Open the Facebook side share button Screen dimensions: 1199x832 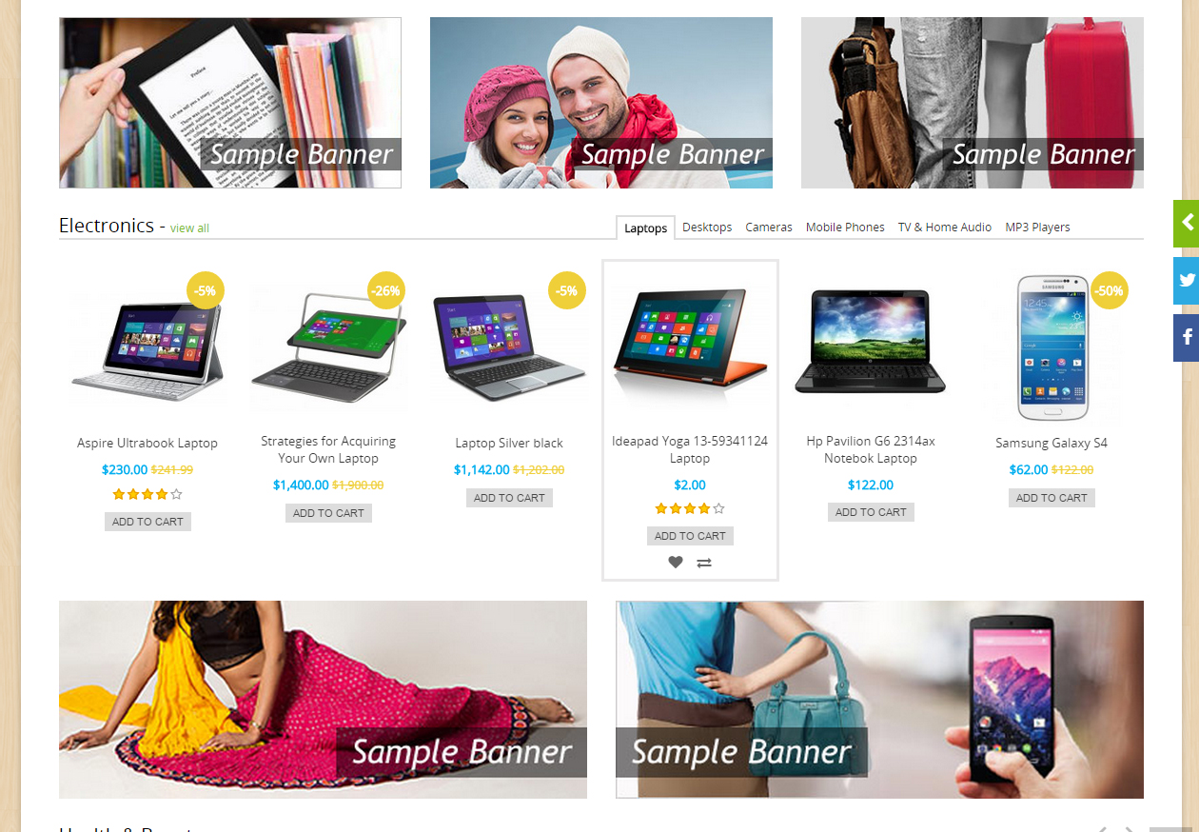coord(1187,338)
